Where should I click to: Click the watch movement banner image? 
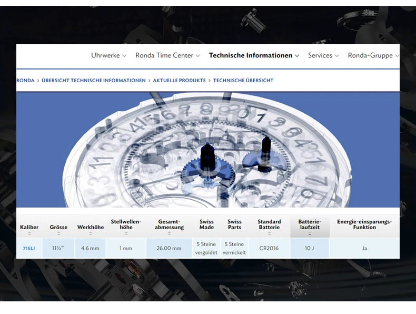(x=207, y=150)
